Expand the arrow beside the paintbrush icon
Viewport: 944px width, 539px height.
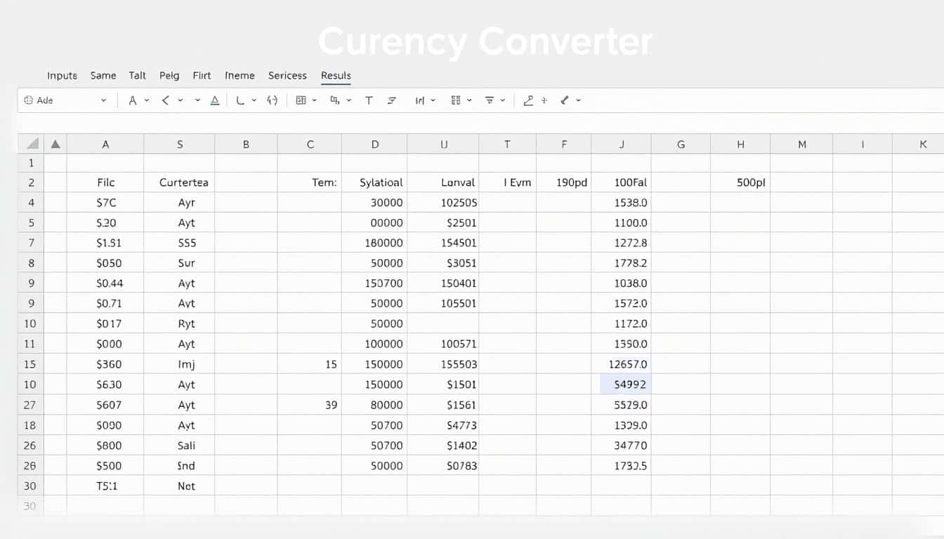[579, 100]
